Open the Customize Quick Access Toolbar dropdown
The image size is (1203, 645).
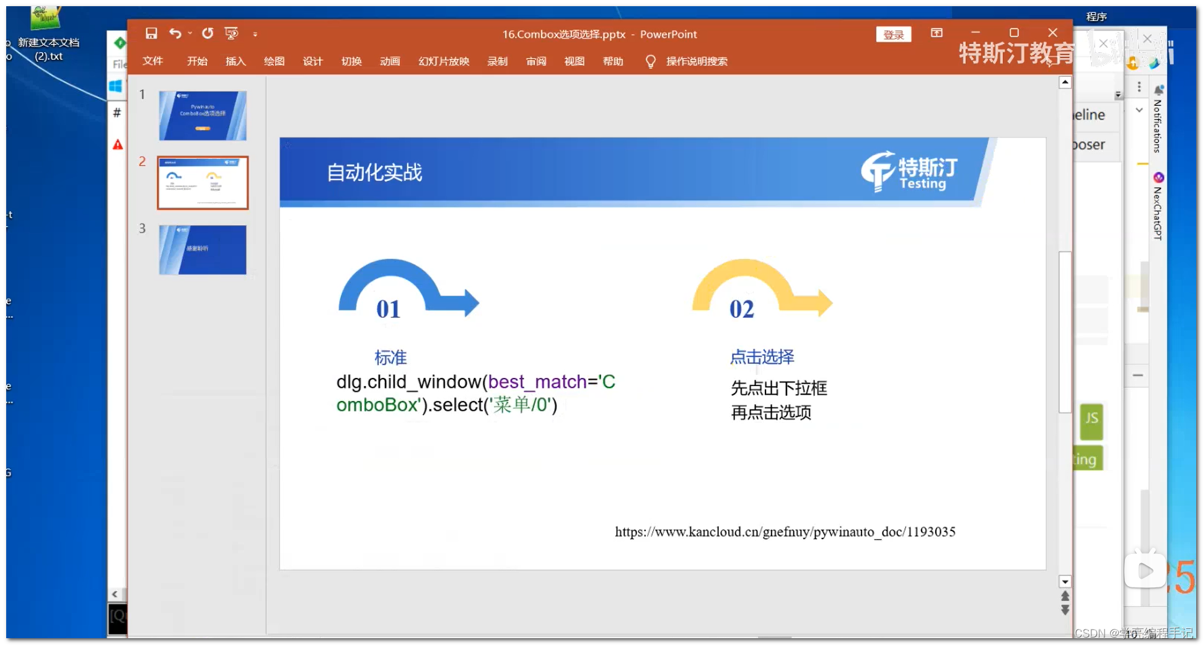point(255,33)
